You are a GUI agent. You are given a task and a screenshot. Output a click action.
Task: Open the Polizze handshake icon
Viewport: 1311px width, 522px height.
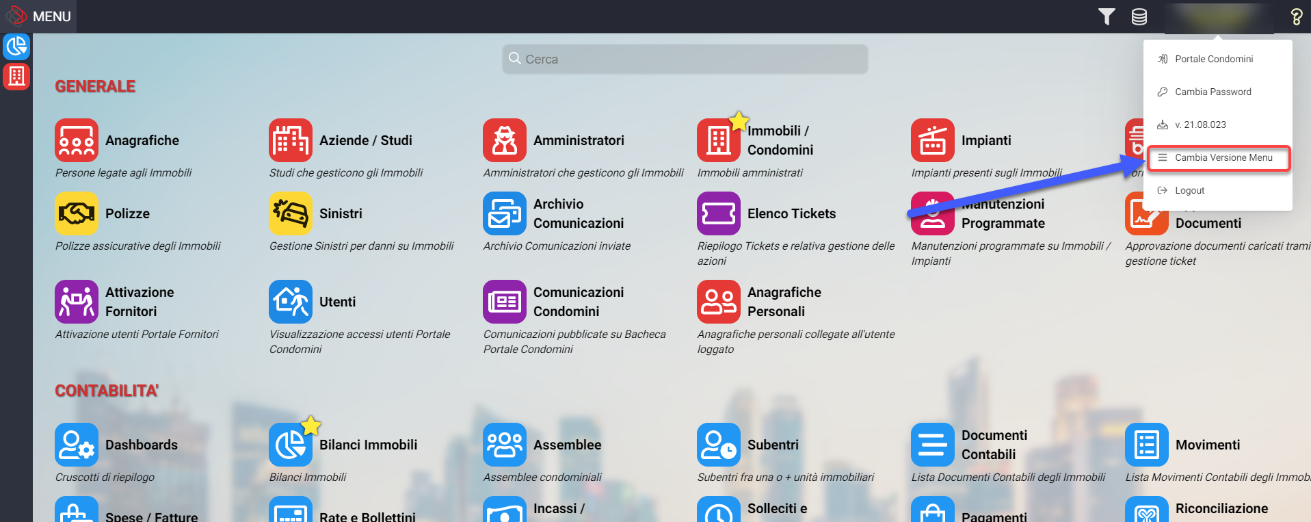[x=77, y=213]
